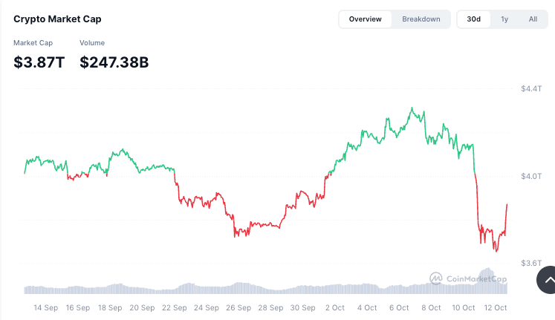Switch chart range to 1y

(504, 19)
